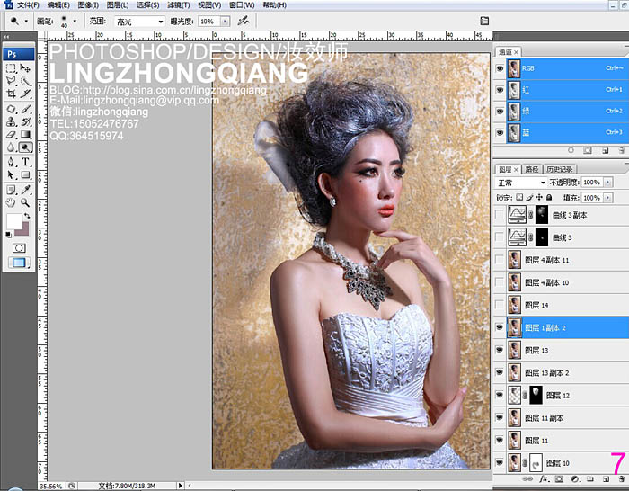Open 范围 range dropdown
The width and height of the screenshot is (629, 491).
pos(139,22)
